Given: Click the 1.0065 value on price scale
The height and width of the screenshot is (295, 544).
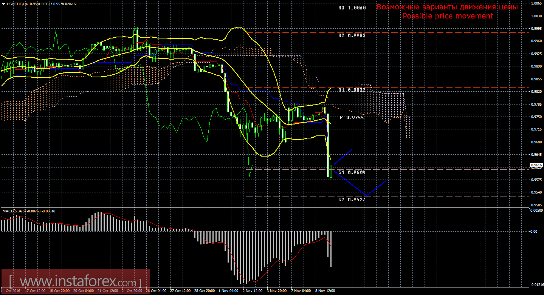Looking at the screenshot, I should pos(536,3).
